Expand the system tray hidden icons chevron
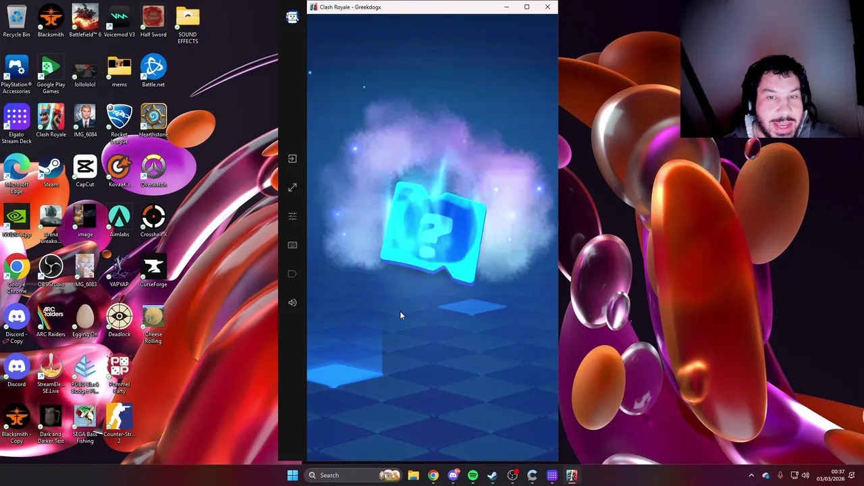This screenshot has height=486, width=864. [751, 475]
